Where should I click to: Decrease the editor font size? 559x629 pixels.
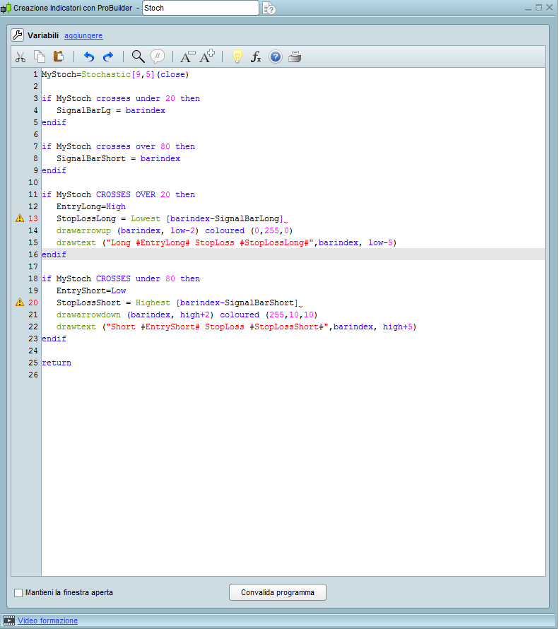[187, 57]
